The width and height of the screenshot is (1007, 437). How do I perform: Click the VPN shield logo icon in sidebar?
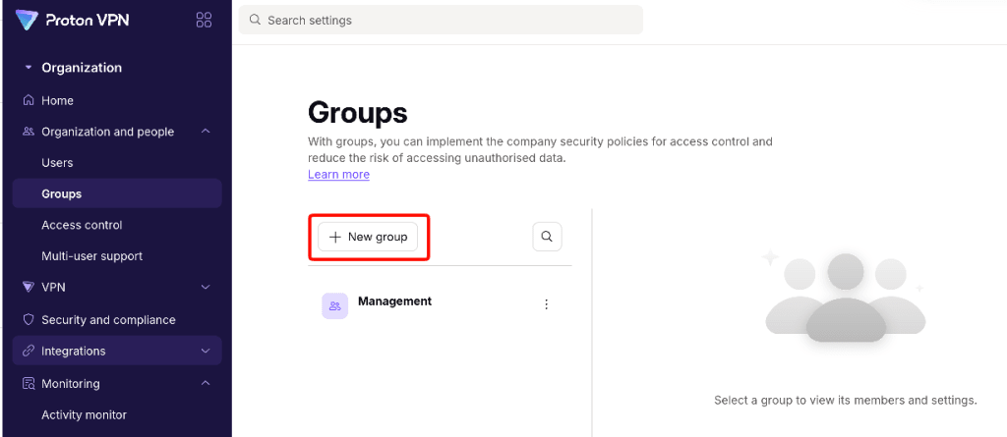pyautogui.click(x=29, y=287)
